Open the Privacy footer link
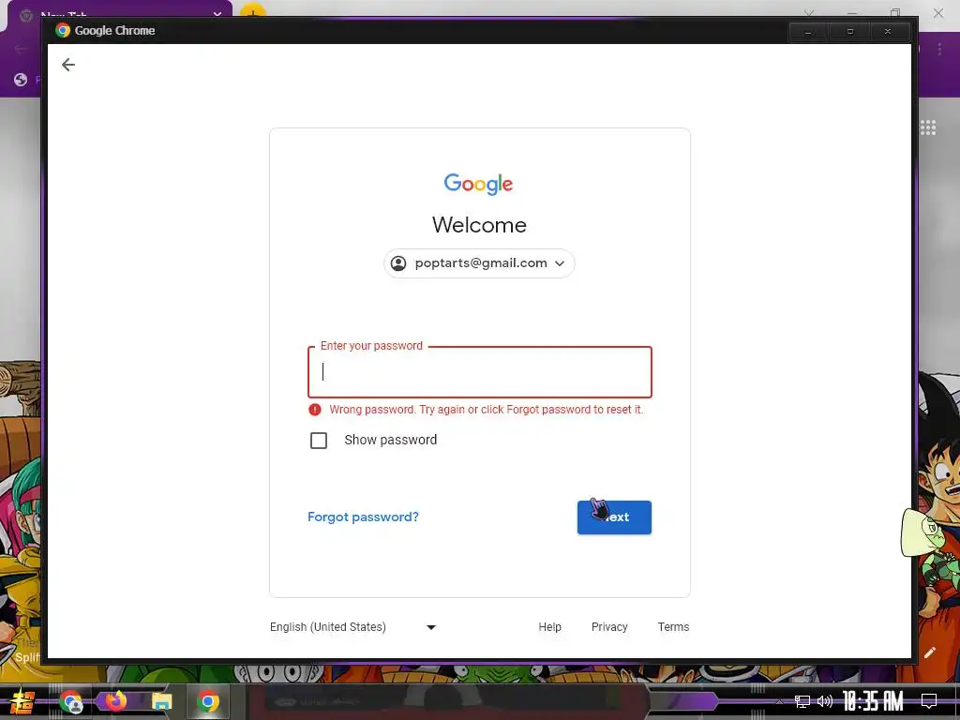The width and height of the screenshot is (960, 720). tap(609, 627)
